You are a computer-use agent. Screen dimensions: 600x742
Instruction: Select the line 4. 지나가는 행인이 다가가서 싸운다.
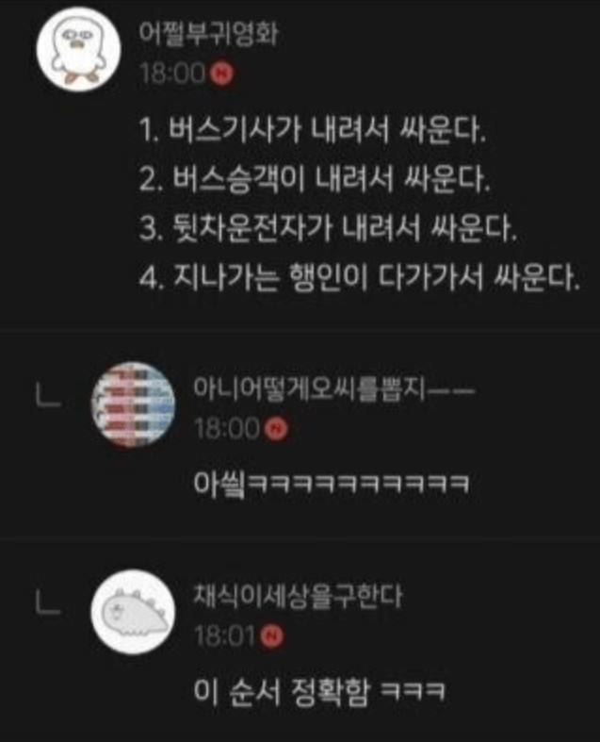pyautogui.click(x=360, y=279)
